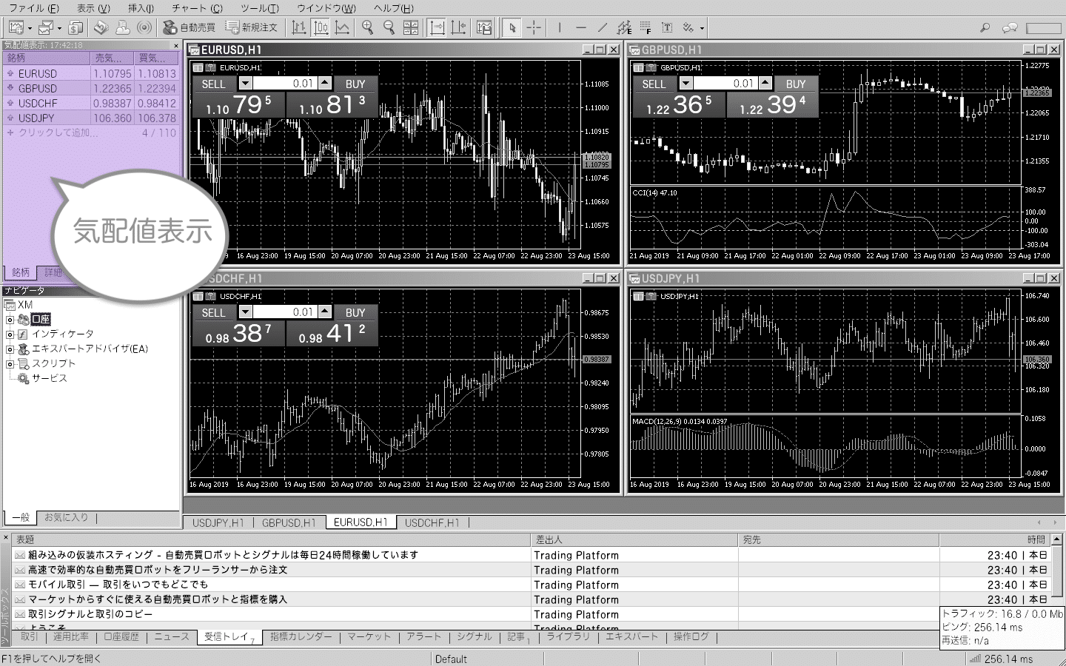Click the signals broadcast toolbar icon
Viewport: 1066px width, 666px height.
coord(145,27)
